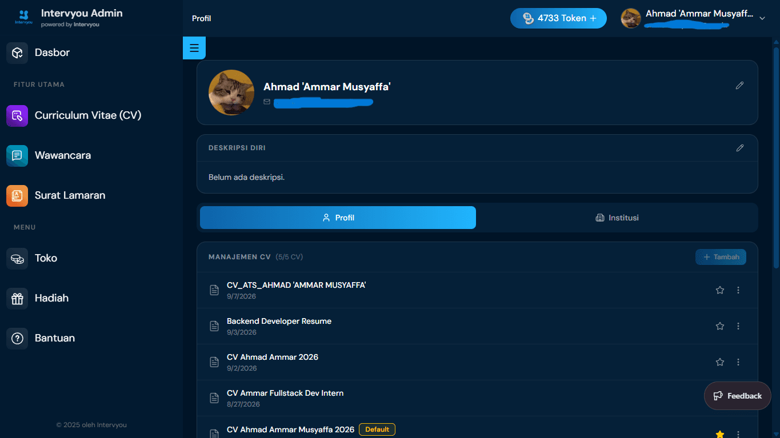Viewport: 780px width, 438px height.
Task: Open options menu for Backend Developer Resume
Action: point(738,326)
